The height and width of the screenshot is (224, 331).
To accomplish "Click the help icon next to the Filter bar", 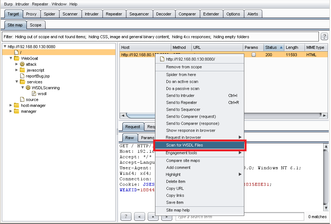I will (x=324, y=36).
